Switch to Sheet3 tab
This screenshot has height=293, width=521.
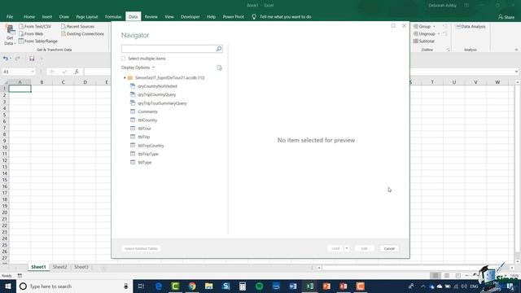(81, 267)
